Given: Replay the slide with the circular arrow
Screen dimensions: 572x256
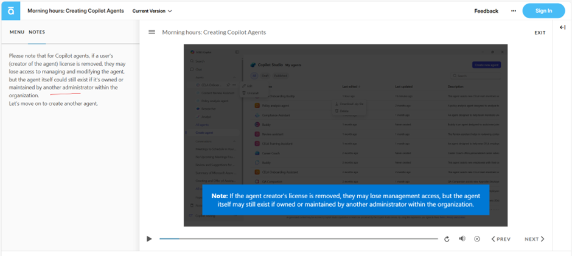Looking at the screenshot, I should click(x=447, y=239).
